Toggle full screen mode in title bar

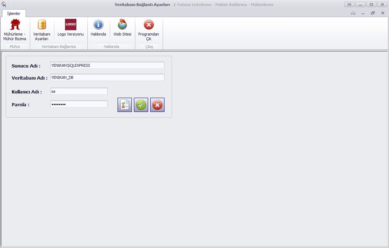point(349,5)
